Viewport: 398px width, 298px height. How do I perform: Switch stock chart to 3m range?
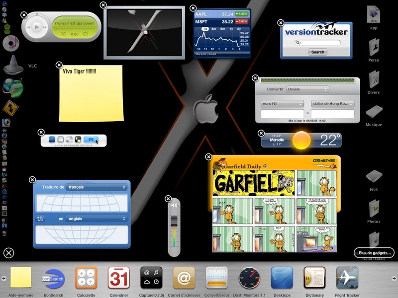pyautogui.click(x=214, y=29)
